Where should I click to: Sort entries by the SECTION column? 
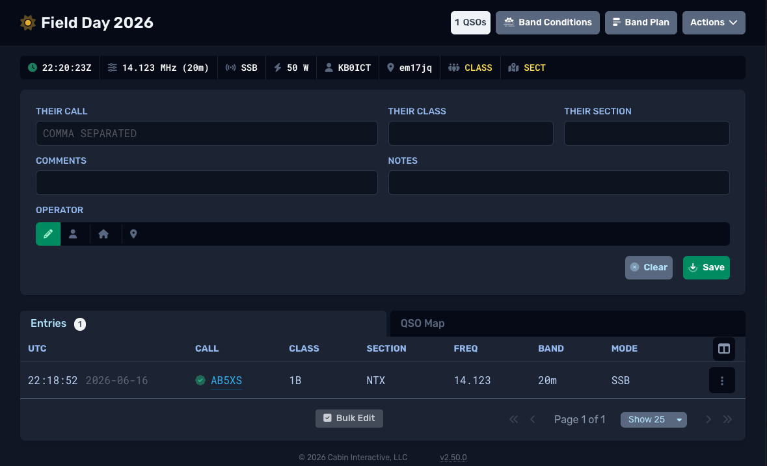click(386, 349)
